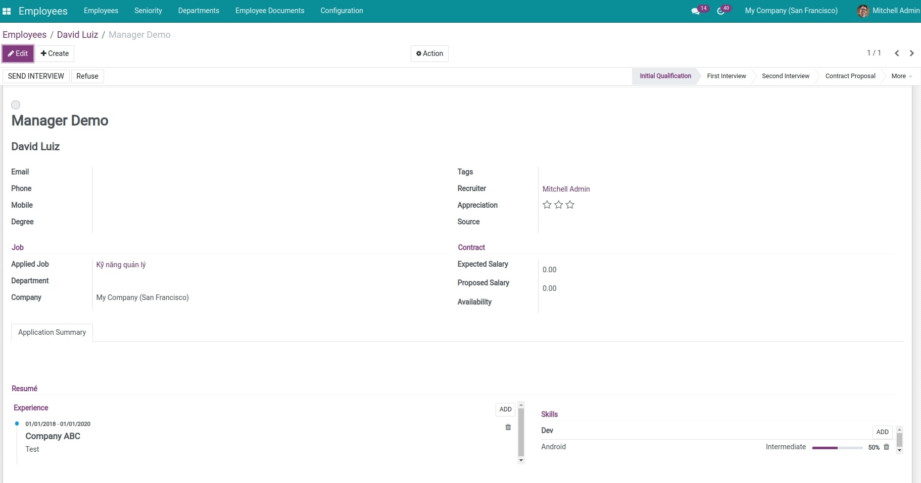Go to previous record arrow
Screen dimensions: 921x483
(897, 53)
